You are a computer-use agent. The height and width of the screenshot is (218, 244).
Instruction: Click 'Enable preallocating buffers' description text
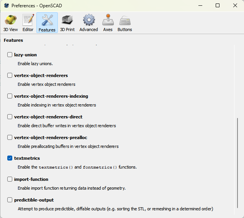pyautogui.click(x=68, y=146)
